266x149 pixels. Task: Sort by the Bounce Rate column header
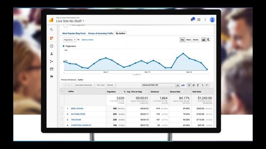175,92
